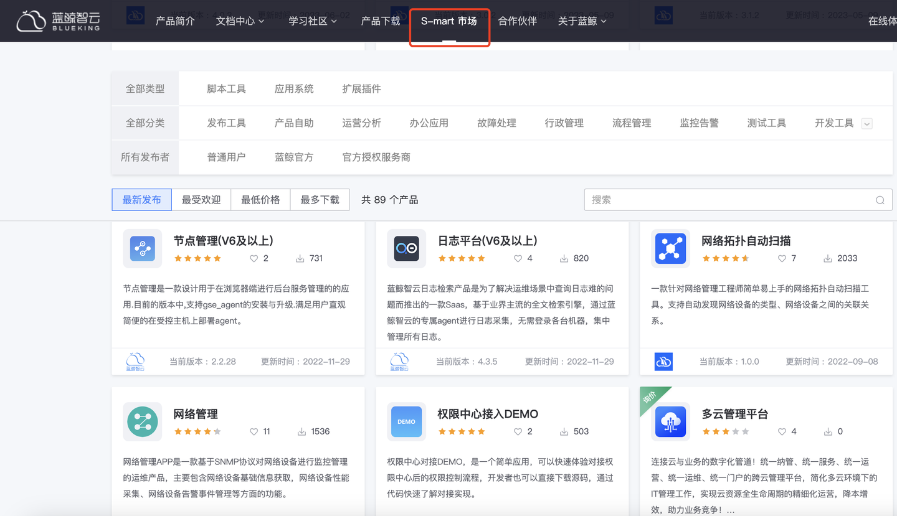The width and height of the screenshot is (897, 516).
Task: Open the 日志平台(V6及以上) app icon
Action: click(406, 248)
